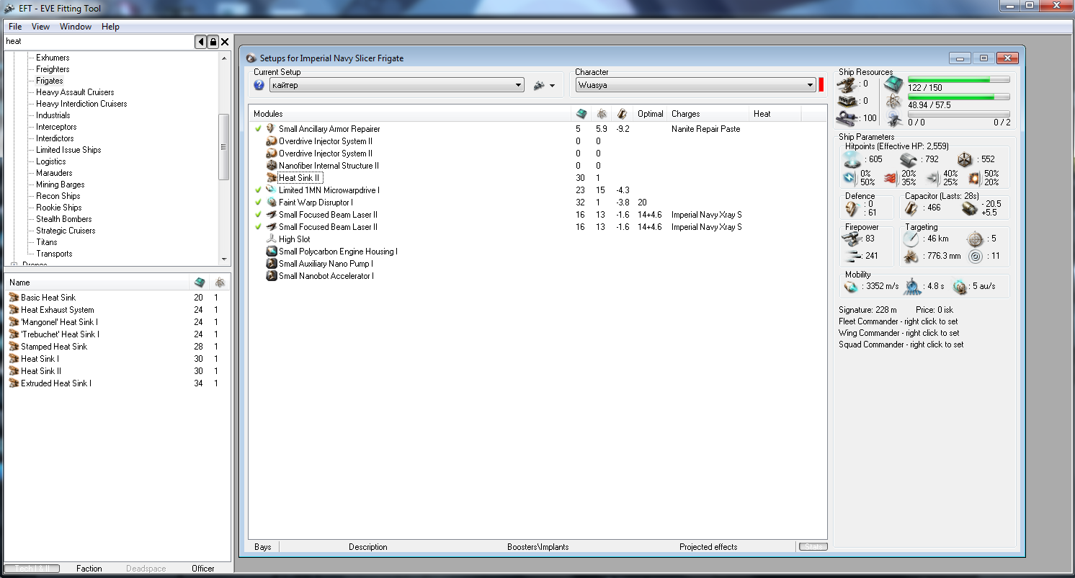
Task: Click the powergrid column header icon in Modules
Action: [x=602, y=114]
